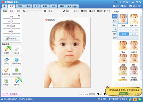Select the 局部变色笔 color change brush
The image size is (143, 102).
tap(17, 72)
